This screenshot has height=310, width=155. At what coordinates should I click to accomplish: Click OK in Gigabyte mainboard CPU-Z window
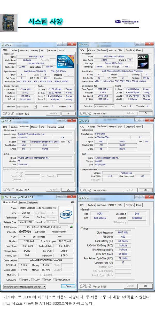(68, 190)
